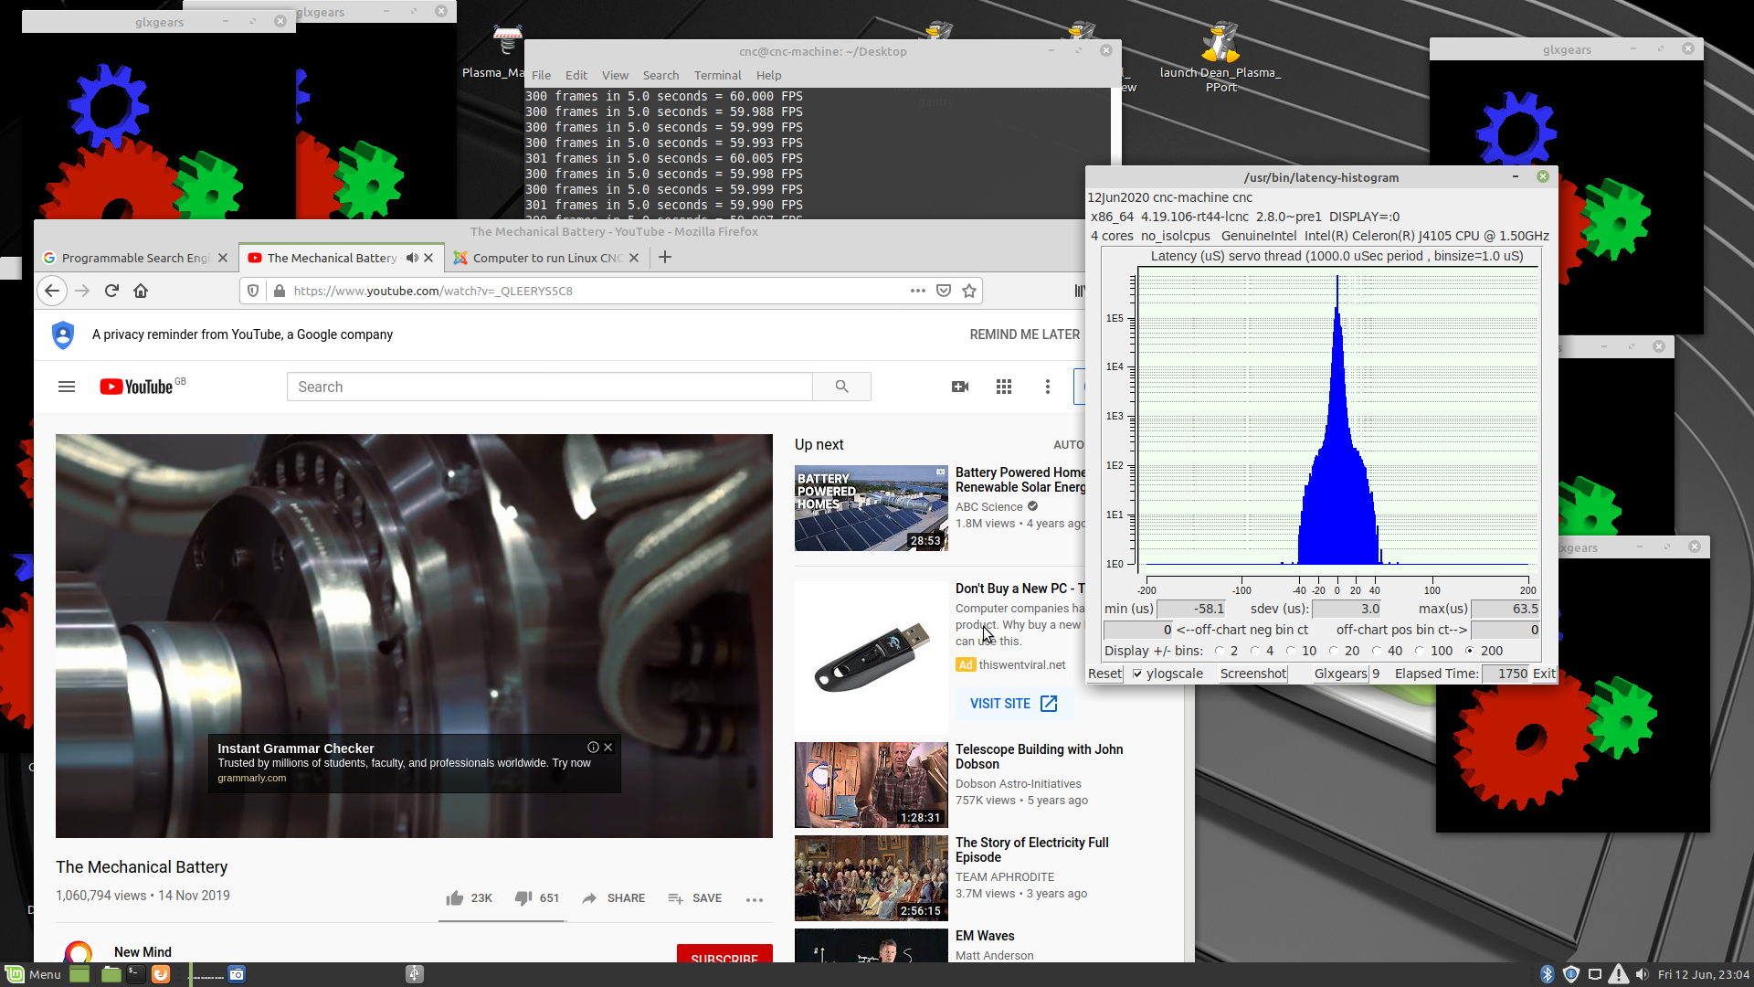The width and height of the screenshot is (1754, 987).
Task: Open The Story of Electricity thumbnail
Action: [871, 878]
